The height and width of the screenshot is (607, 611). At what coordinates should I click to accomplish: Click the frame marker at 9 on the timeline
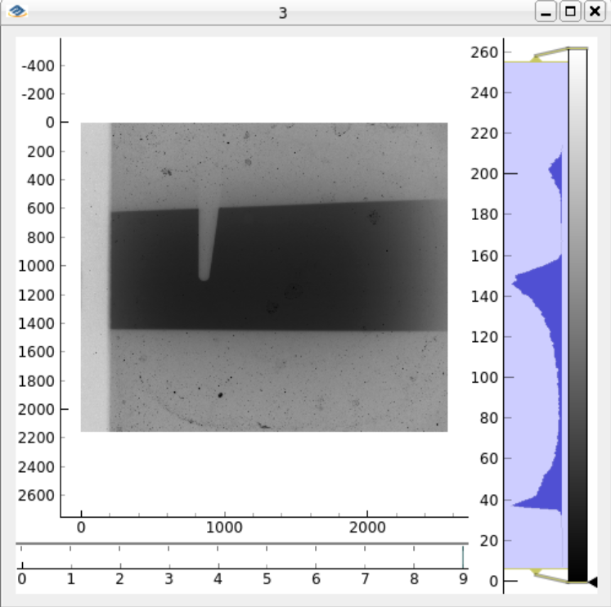[463, 557]
